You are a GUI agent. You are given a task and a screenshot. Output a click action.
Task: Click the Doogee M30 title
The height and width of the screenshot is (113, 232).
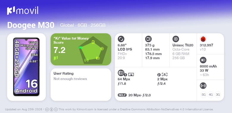(31, 25)
